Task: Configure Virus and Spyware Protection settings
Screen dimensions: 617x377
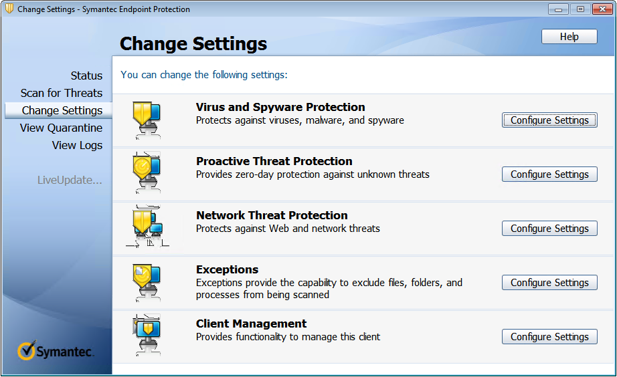Action: (549, 120)
